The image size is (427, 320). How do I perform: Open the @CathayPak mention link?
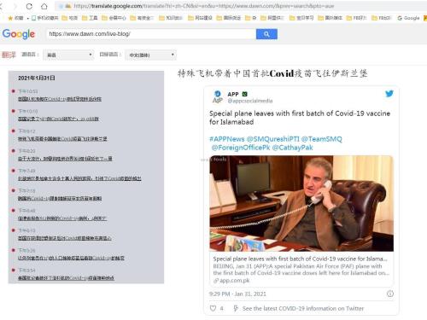(292, 148)
